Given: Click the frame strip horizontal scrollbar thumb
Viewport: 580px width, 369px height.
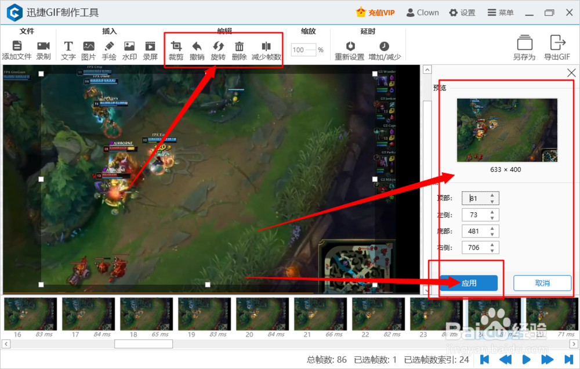Looking at the screenshot, I should coord(143,344).
